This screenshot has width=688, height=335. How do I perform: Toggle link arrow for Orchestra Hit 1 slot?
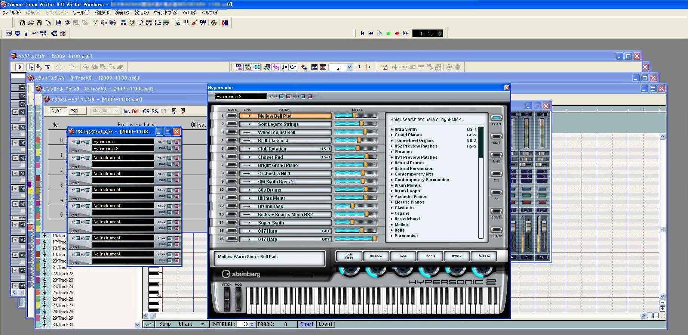(247, 173)
